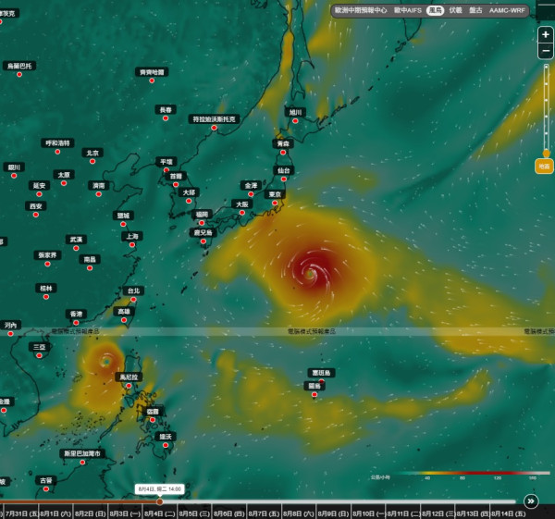
Task: Zoom out with the minus button
Action: (546, 51)
